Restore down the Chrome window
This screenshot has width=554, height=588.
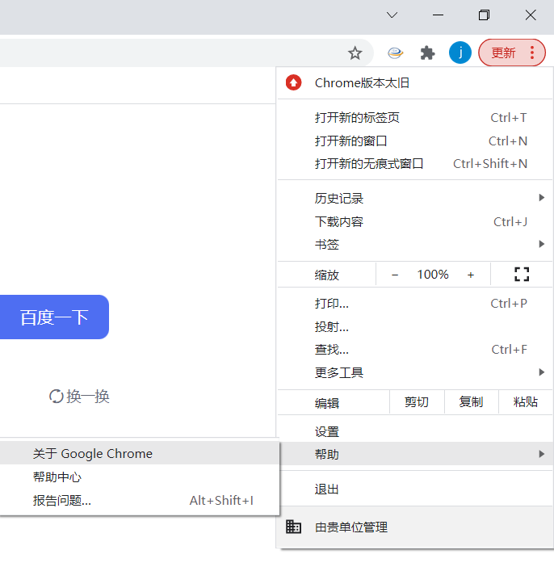point(484,15)
